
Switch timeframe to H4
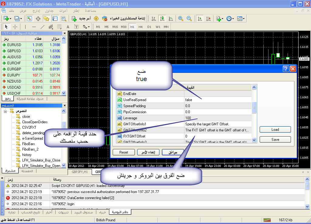point(140,27)
